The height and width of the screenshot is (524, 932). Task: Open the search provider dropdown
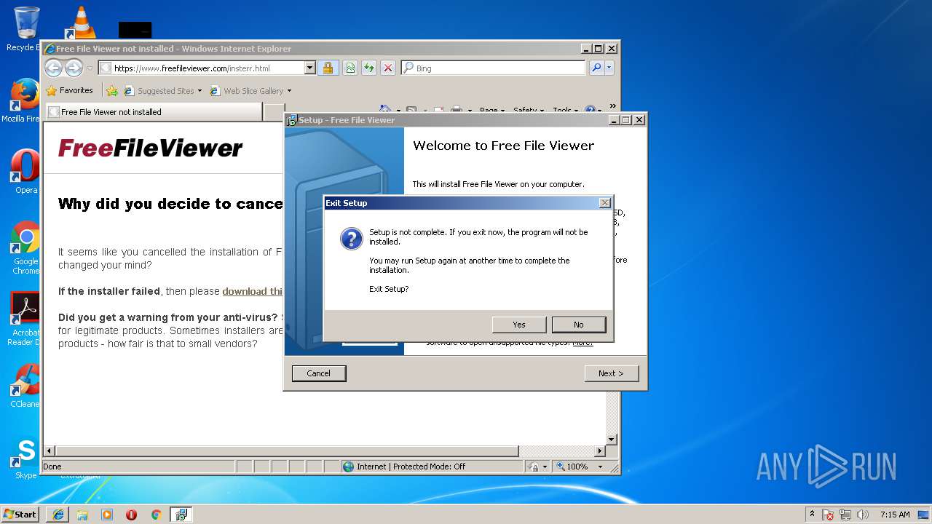point(609,68)
